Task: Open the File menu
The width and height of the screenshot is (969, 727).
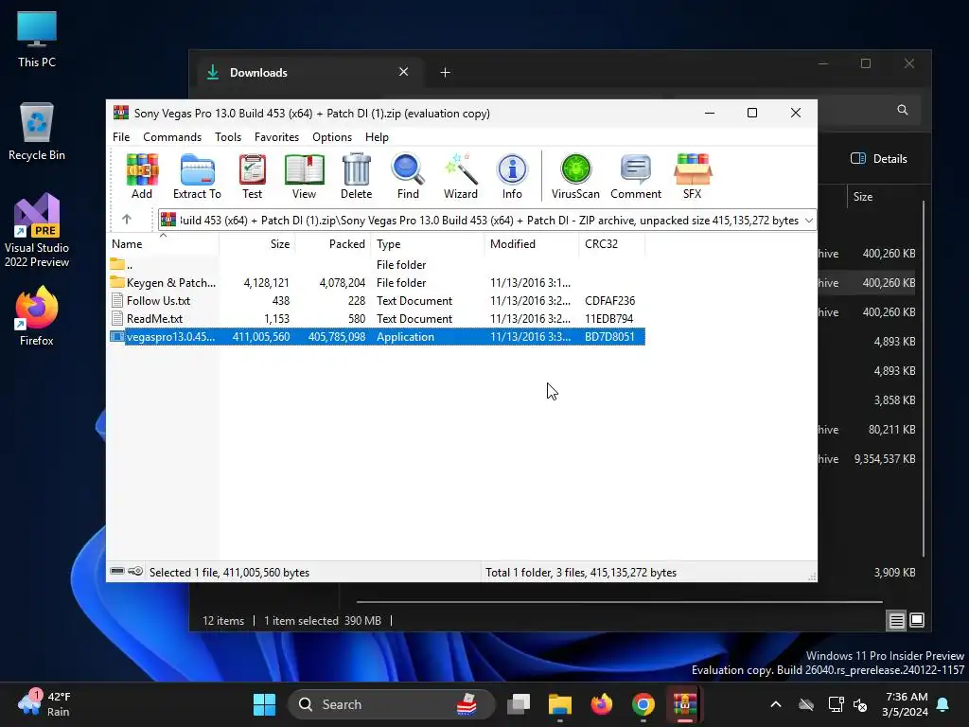Action: click(121, 137)
